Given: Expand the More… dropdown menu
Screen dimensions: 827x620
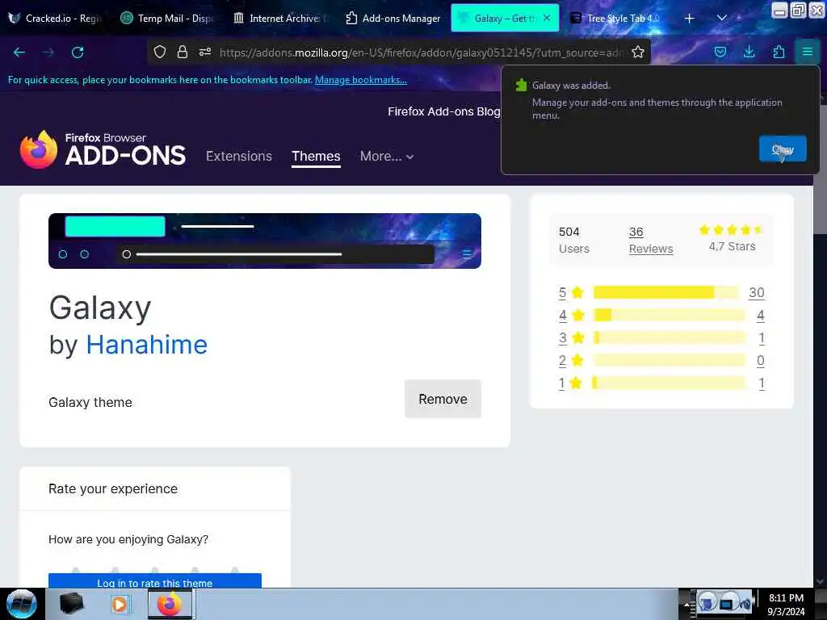Looking at the screenshot, I should pyautogui.click(x=387, y=156).
